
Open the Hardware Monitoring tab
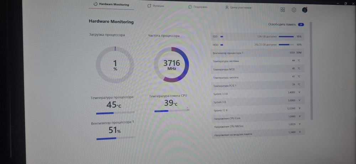tap(111, 4)
